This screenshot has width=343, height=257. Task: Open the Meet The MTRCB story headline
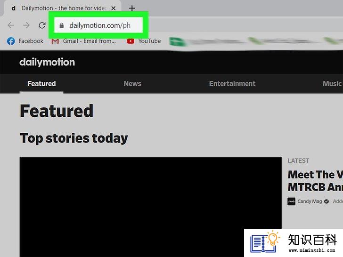pyautogui.click(x=315, y=181)
